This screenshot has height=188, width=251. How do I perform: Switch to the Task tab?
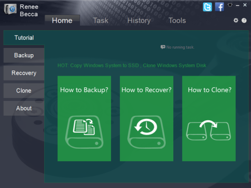pyautogui.click(x=100, y=21)
